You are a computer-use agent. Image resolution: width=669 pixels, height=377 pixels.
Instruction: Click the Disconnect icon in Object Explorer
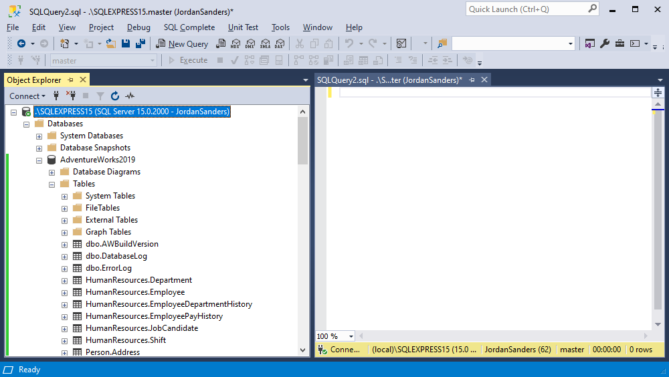pos(71,96)
